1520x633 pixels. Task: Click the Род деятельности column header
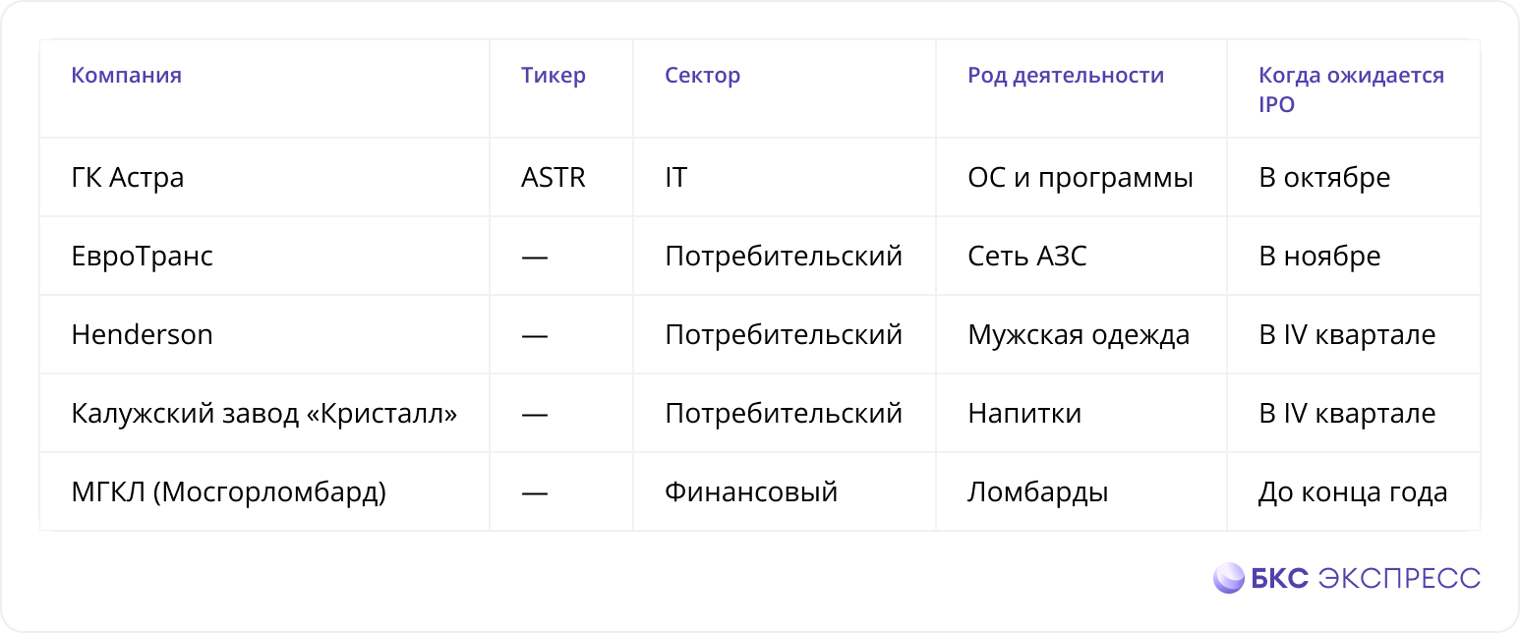pyautogui.click(x=1066, y=76)
